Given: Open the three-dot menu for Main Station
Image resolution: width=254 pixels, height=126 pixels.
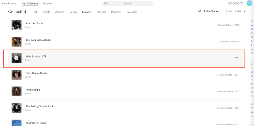Looking at the screenshot, I should [236, 58].
